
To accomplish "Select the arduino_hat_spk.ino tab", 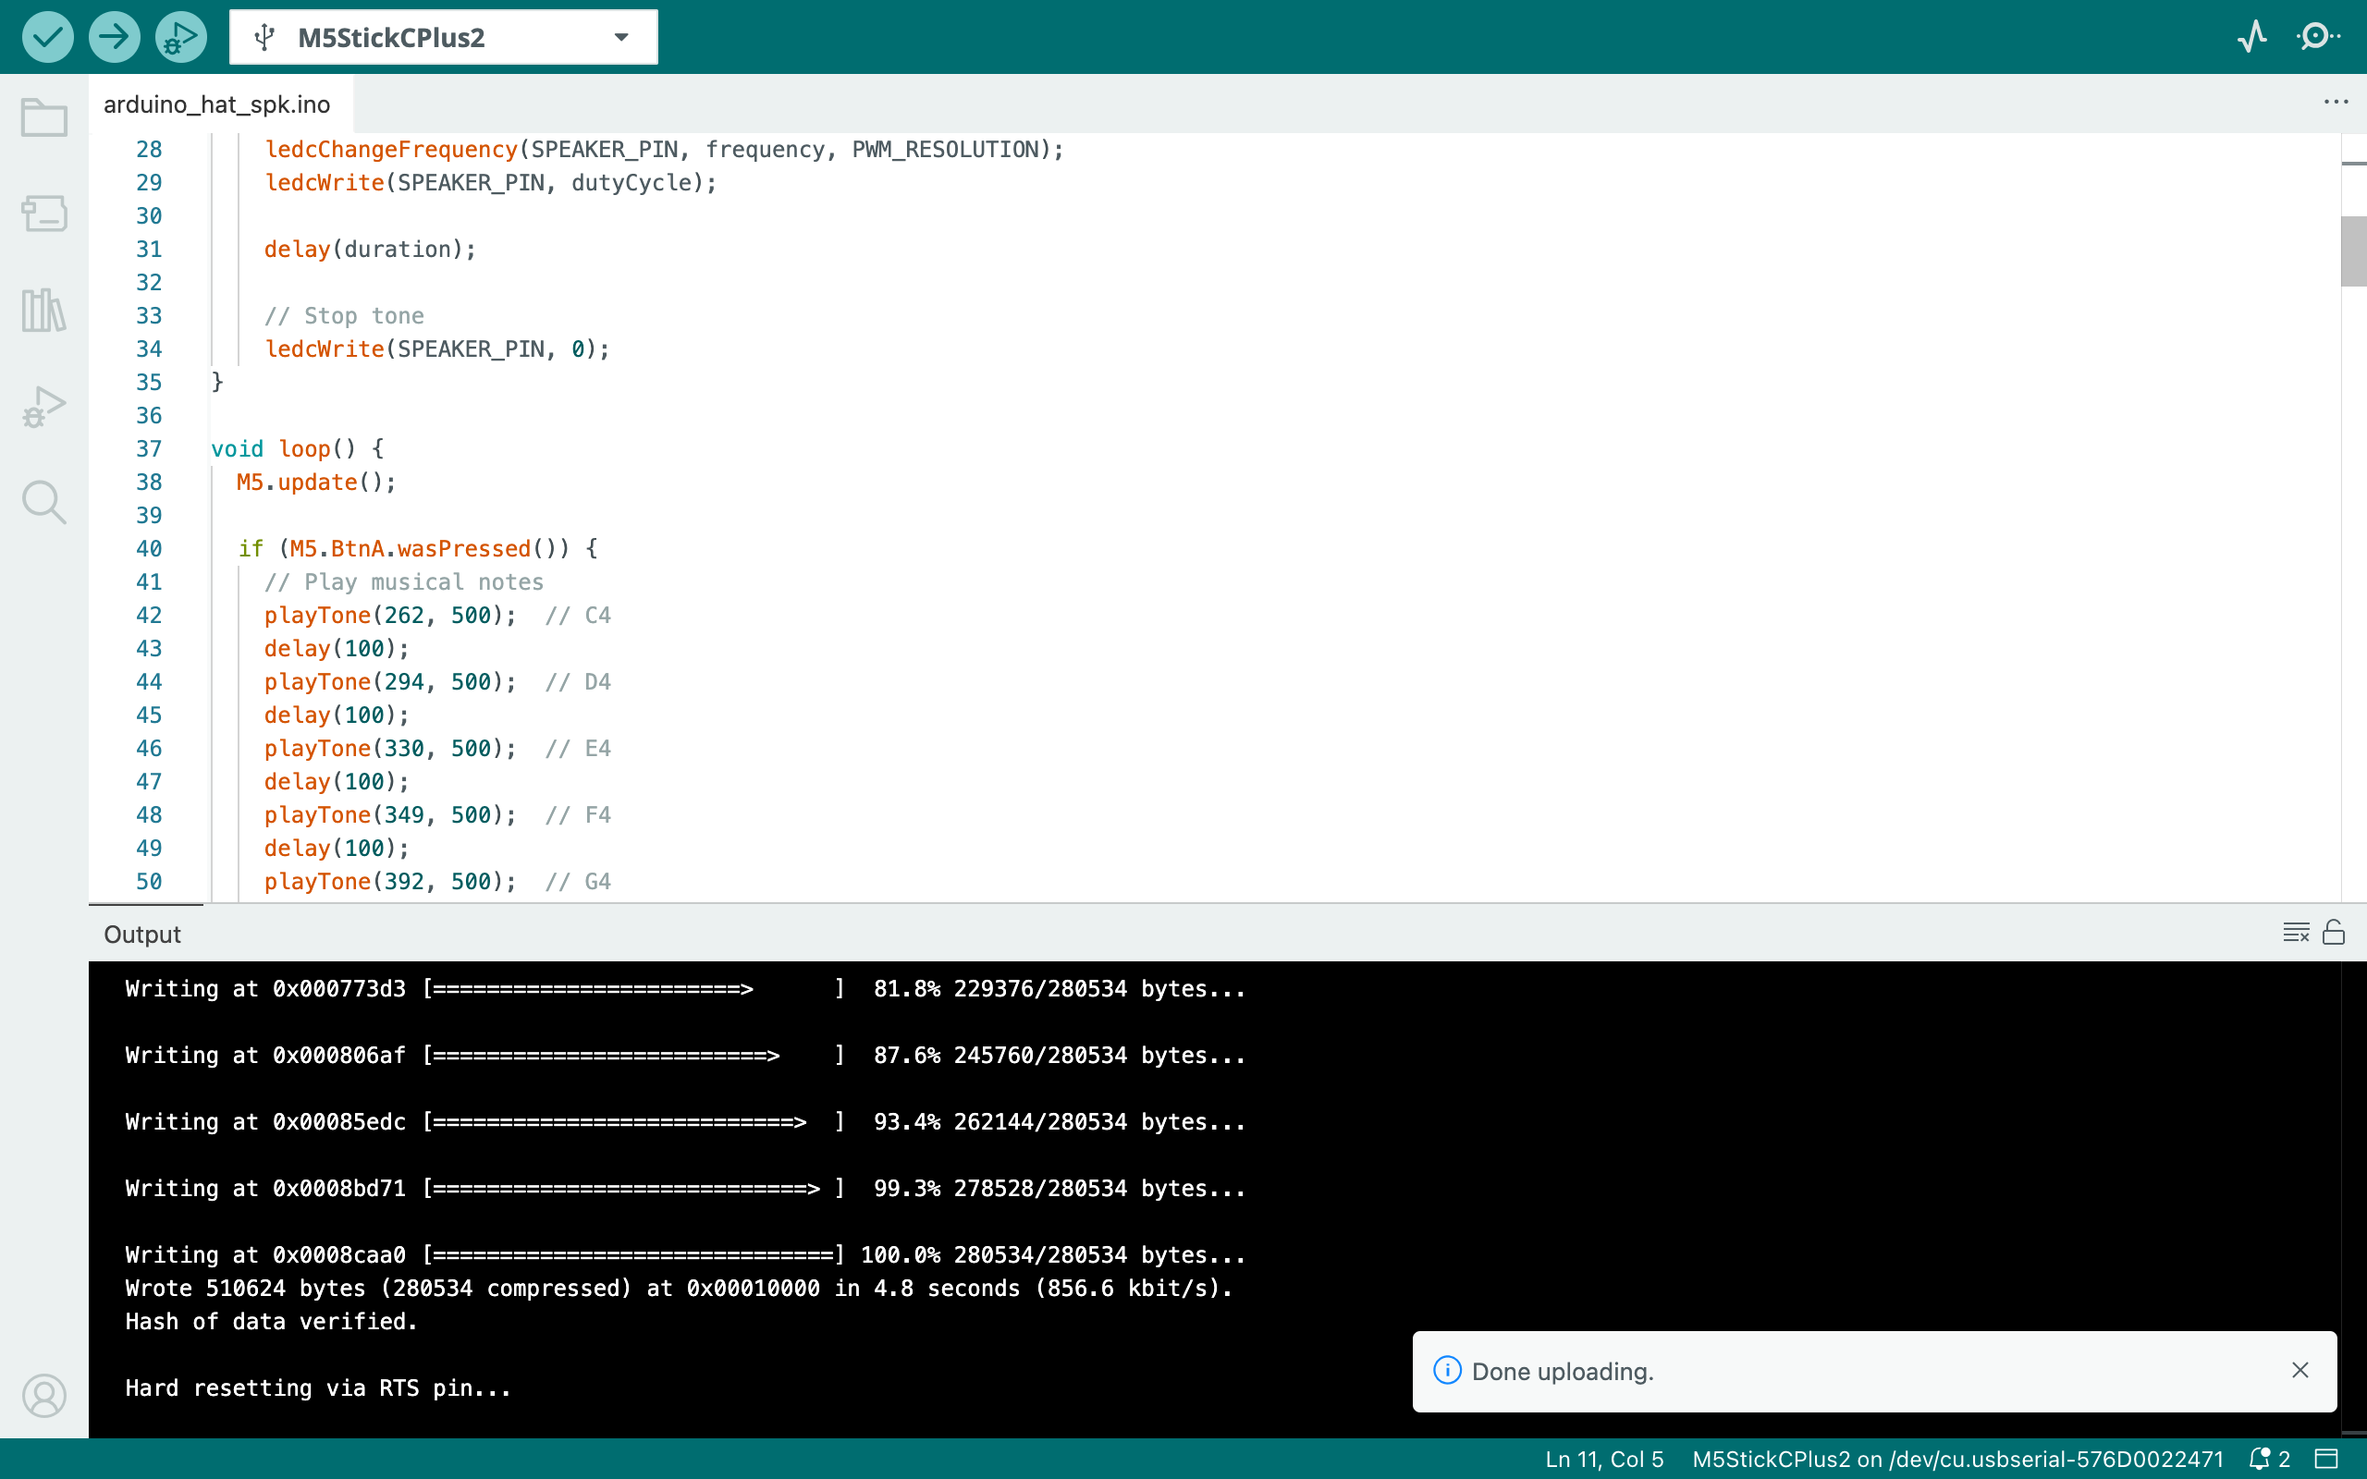I will [217, 104].
